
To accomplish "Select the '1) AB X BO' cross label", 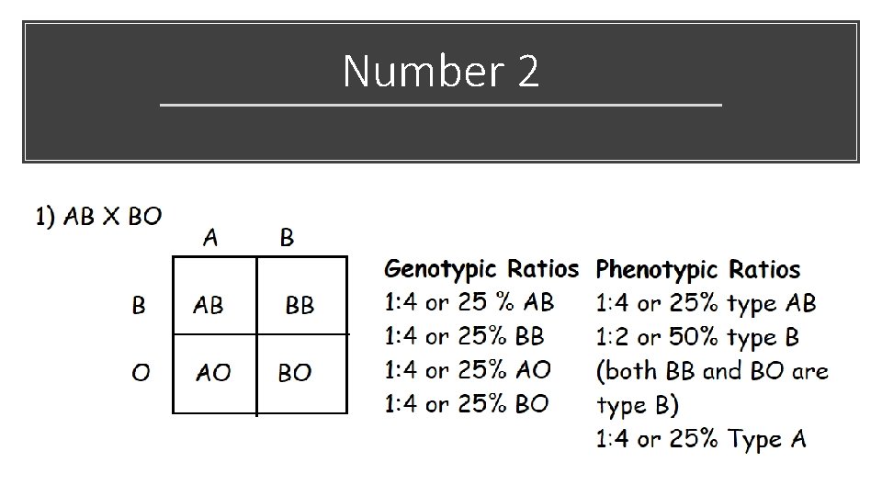I will pyautogui.click(x=98, y=217).
